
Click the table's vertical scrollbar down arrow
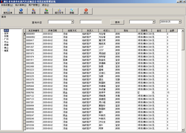[x=183, y=130]
